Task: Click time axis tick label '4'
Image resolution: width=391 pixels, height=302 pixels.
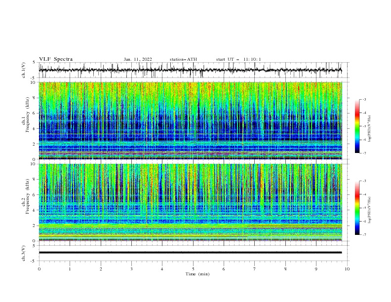Action: [162, 269]
